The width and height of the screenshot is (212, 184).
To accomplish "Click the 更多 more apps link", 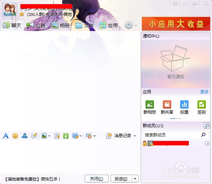I will (x=204, y=92).
